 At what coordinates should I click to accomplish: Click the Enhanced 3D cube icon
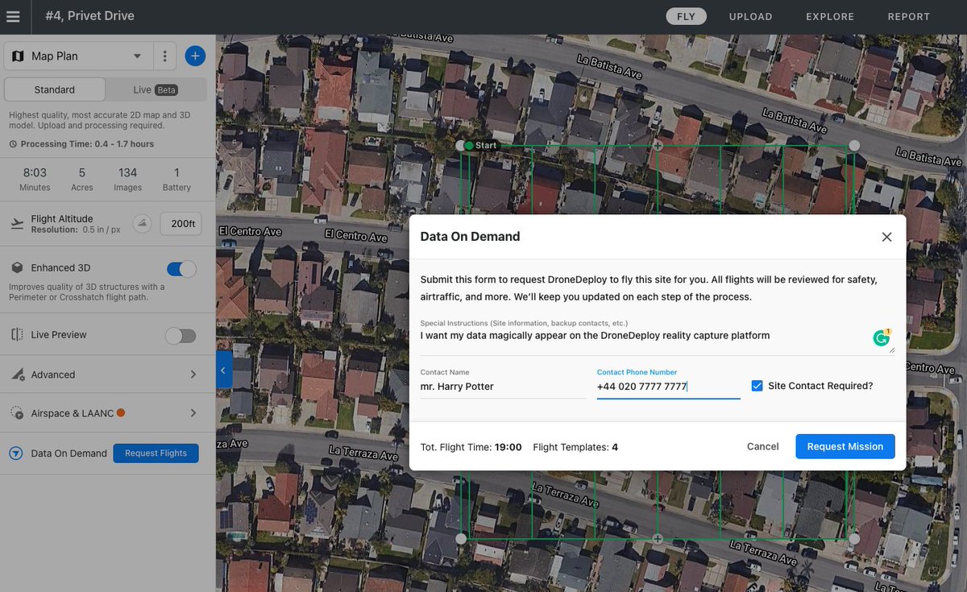coord(17,268)
